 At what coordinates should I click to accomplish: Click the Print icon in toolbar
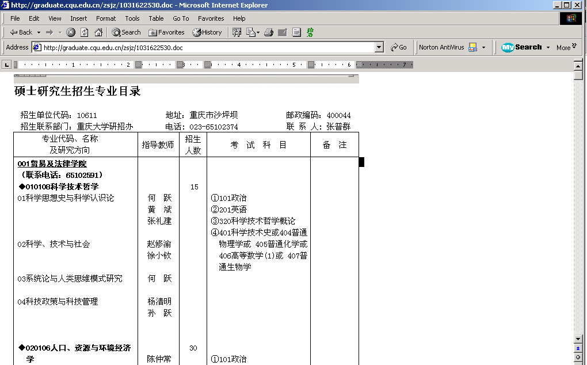pos(268,32)
